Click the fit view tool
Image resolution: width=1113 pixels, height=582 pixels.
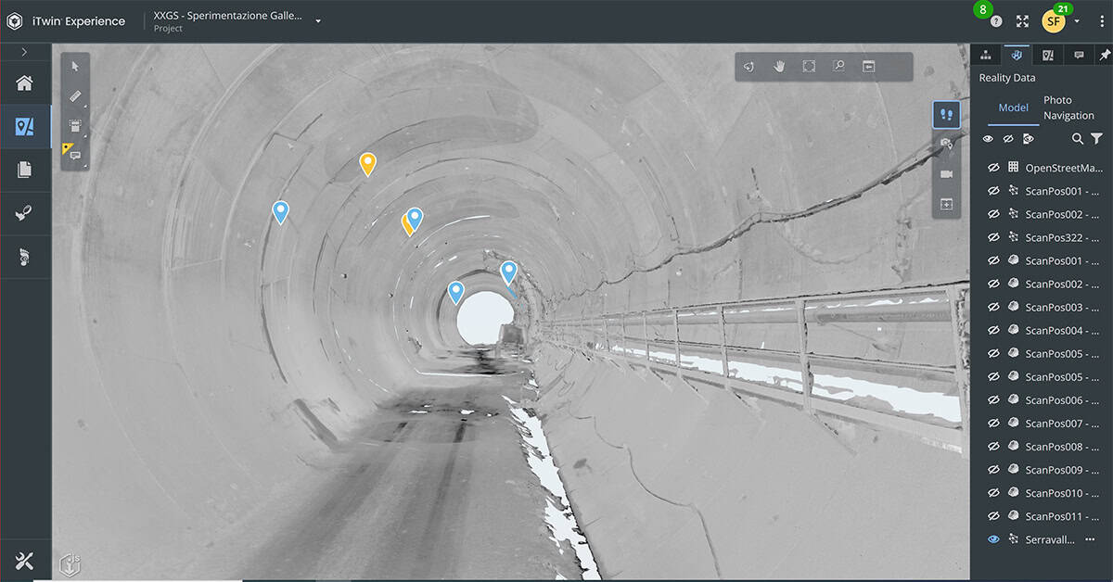tap(809, 66)
